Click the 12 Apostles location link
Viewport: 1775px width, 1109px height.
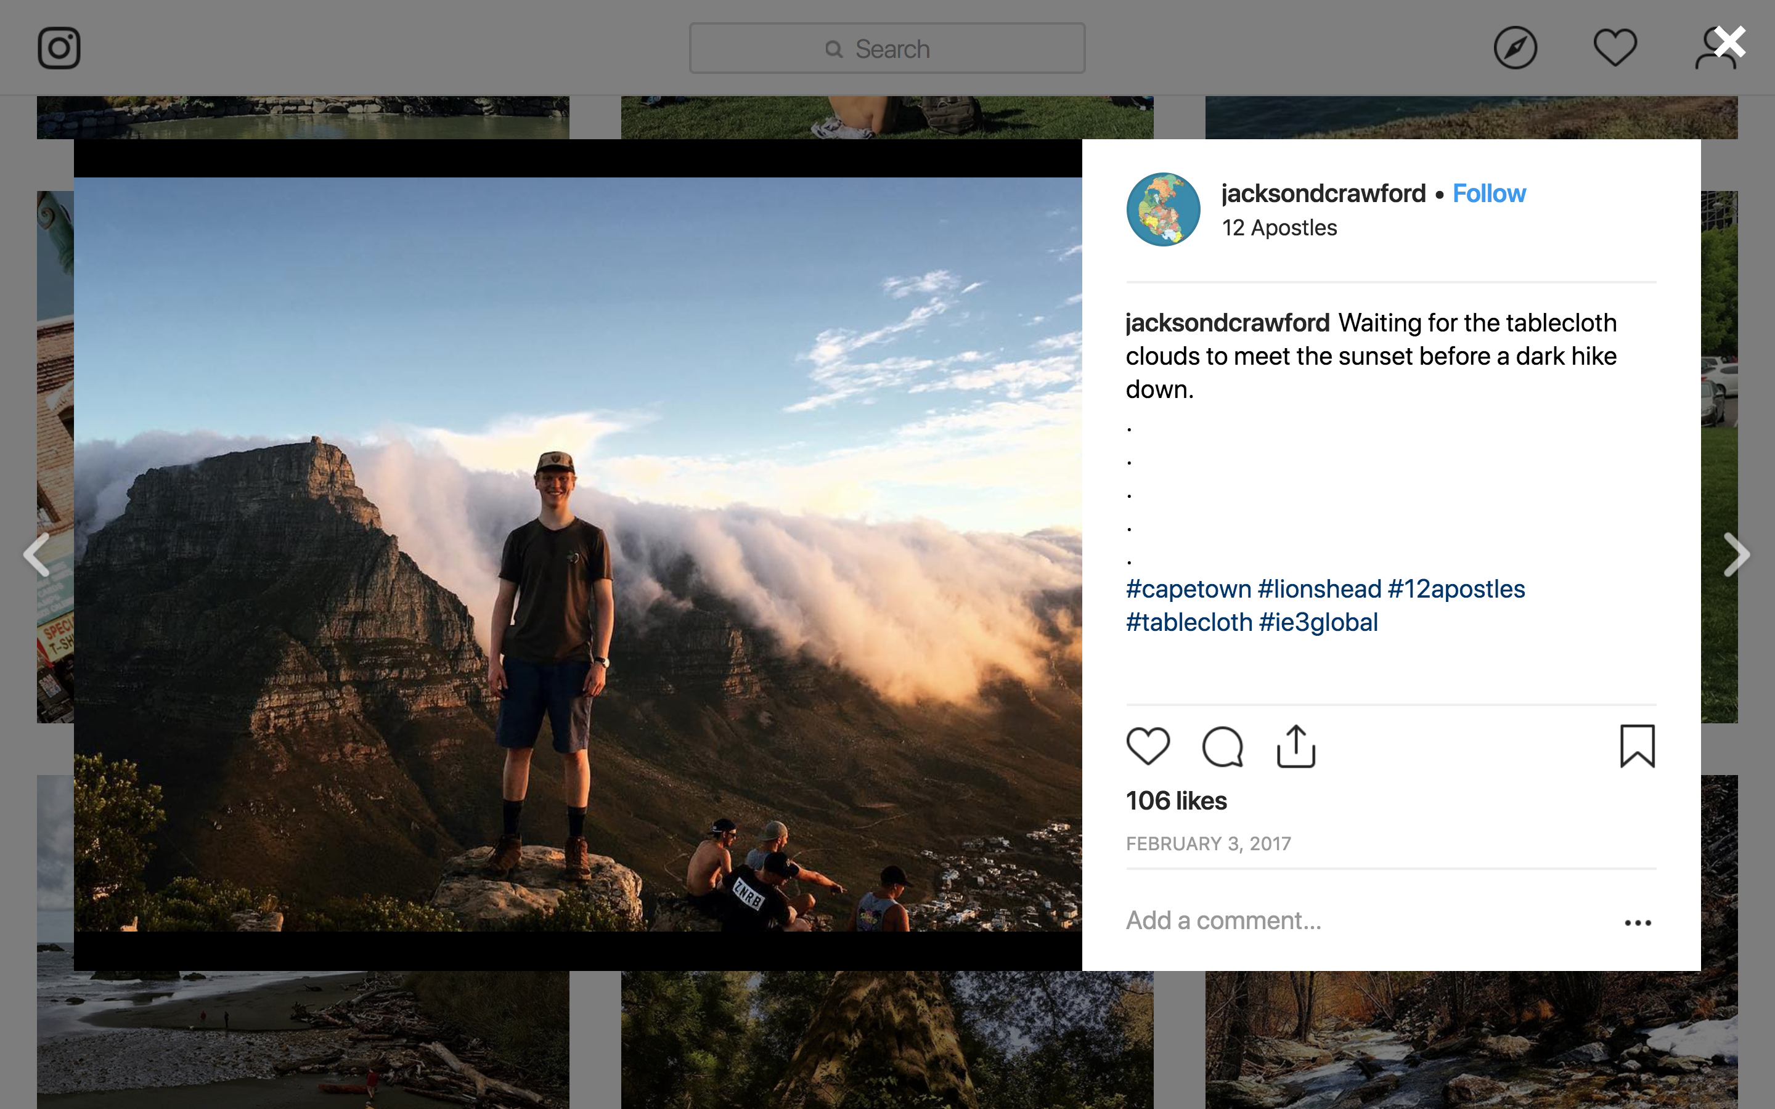pos(1279,228)
